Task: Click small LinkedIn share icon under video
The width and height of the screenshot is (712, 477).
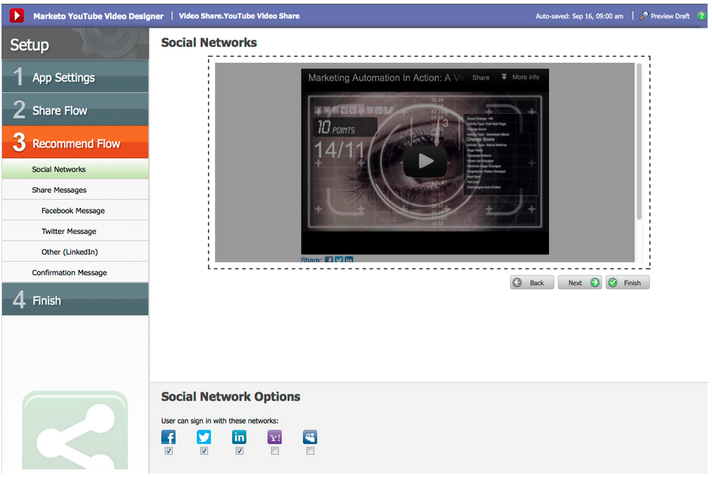Action: 349,260
